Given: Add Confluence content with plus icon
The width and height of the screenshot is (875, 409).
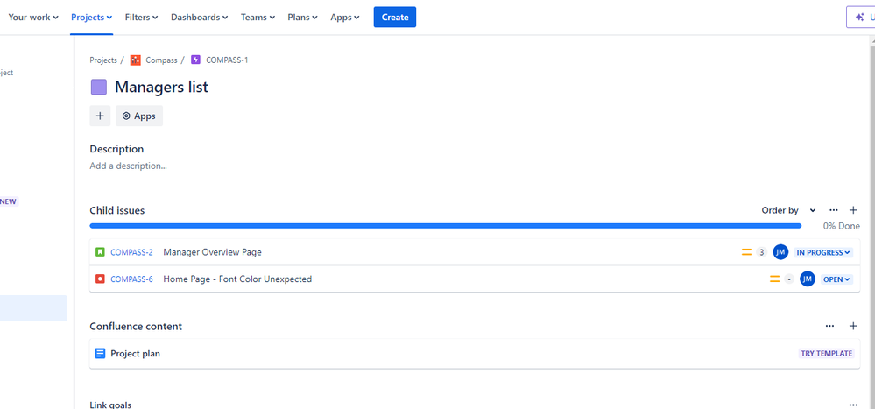Looking at the screenshot, I should [x=853, y=326].
